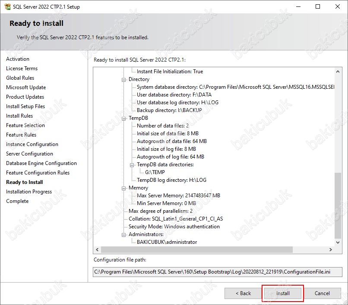Select Autogrowth of log file row
The height and width of the screenshot is (305, 348).
tap(171, 157)
